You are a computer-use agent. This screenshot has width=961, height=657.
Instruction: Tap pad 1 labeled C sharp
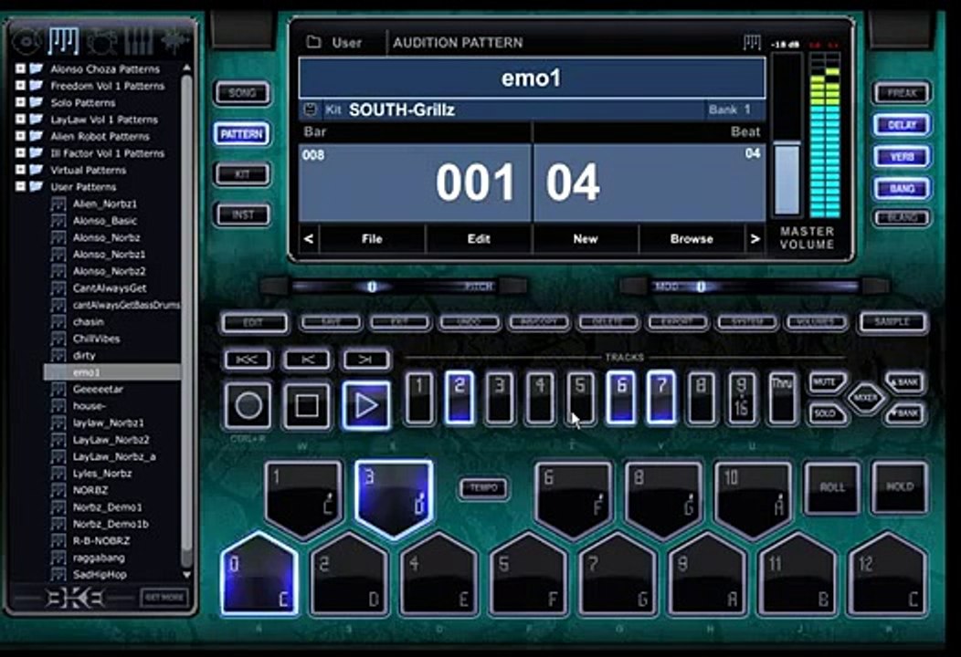tap(303, 498)
